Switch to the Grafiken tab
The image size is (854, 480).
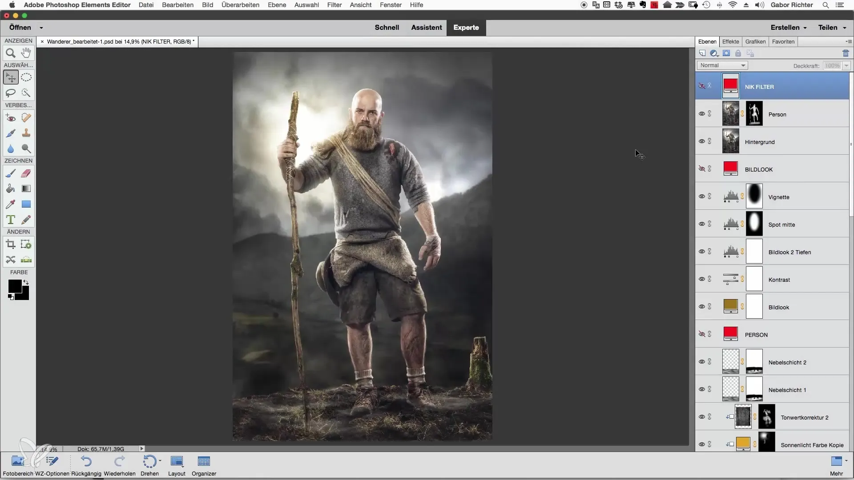click(x=755, y=41)
